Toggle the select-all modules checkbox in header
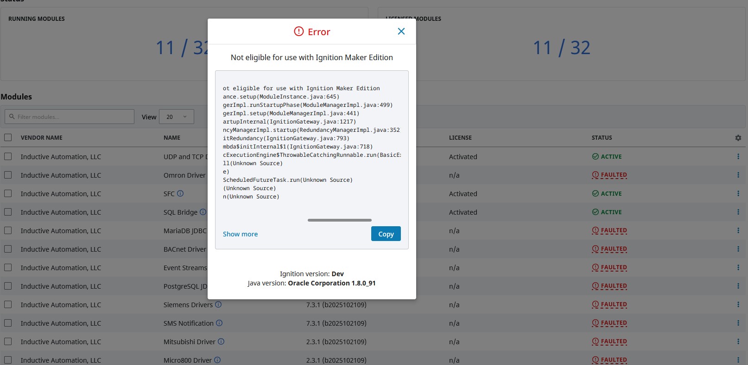The height and width of the screenshot is (365, 748). point(8,137)
